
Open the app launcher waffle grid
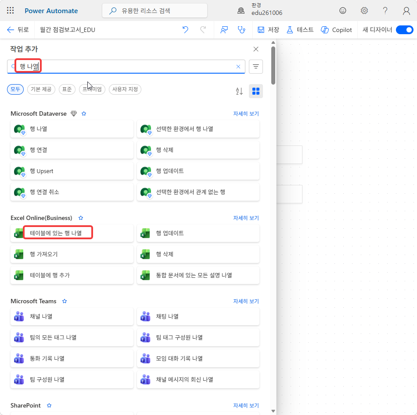point(11,11)
